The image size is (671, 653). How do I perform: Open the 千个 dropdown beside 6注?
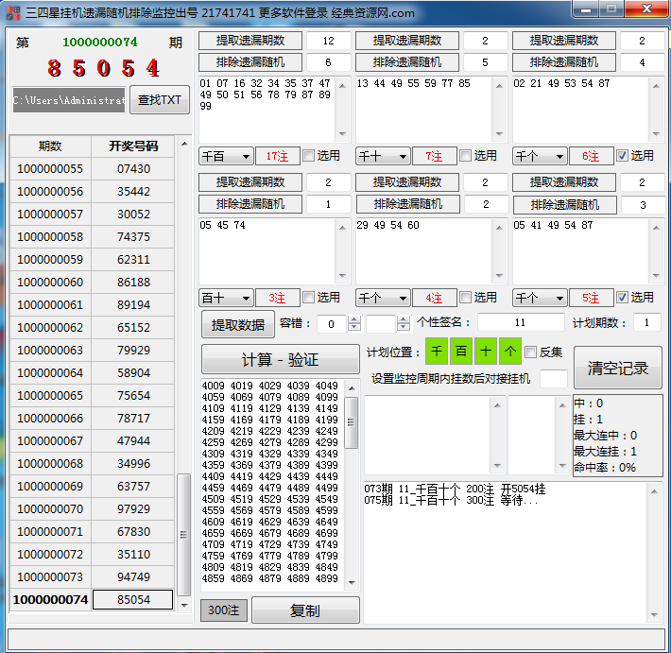(540, 156)
